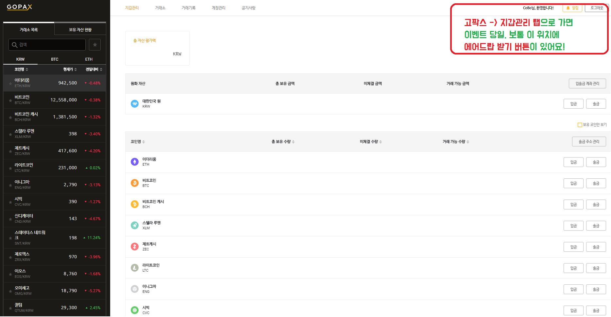Sort market list by 전일대비

(94, 69)
